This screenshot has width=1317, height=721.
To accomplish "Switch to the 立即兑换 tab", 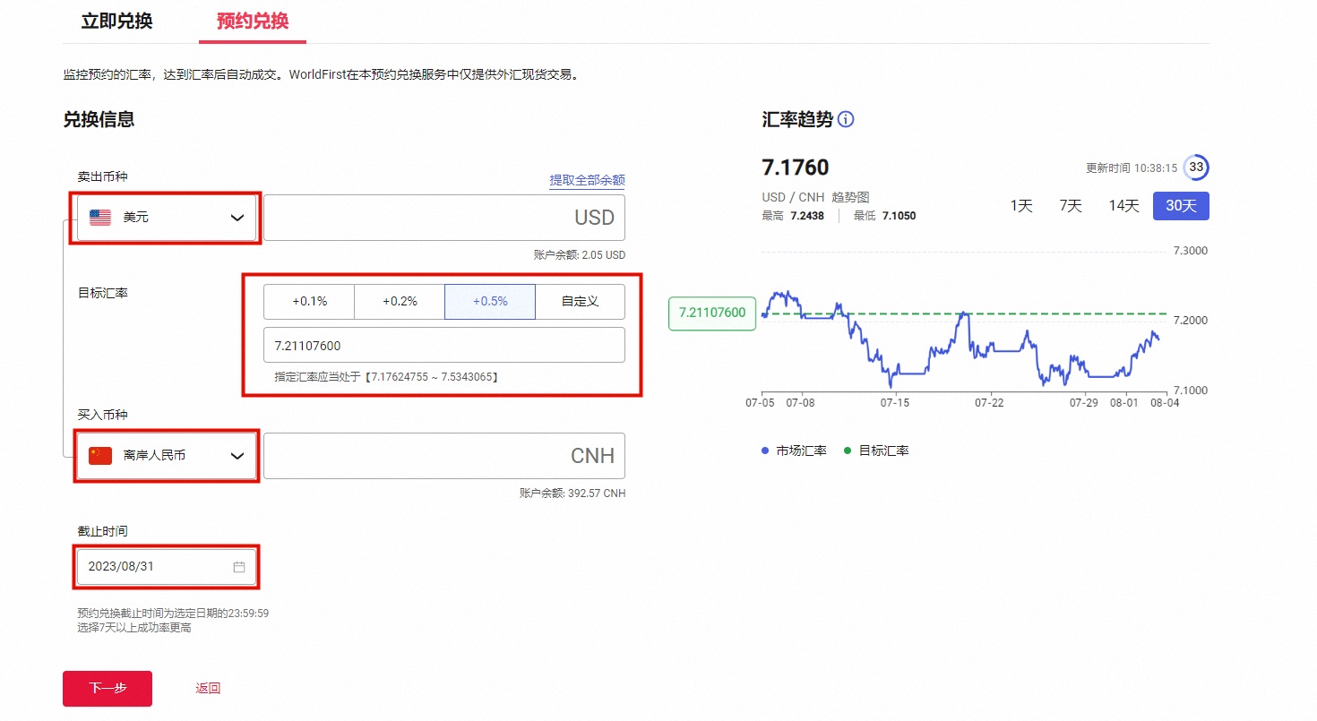I will point(116,21).
